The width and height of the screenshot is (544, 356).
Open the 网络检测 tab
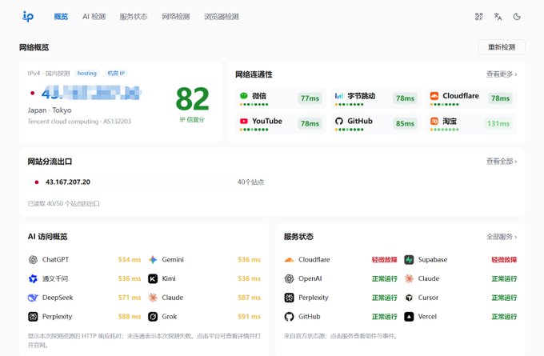coord(176,17)
